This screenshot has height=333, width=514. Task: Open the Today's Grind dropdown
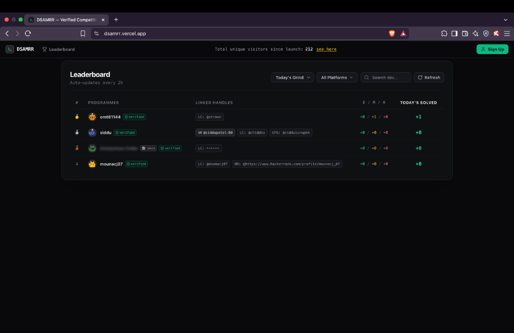293,78
